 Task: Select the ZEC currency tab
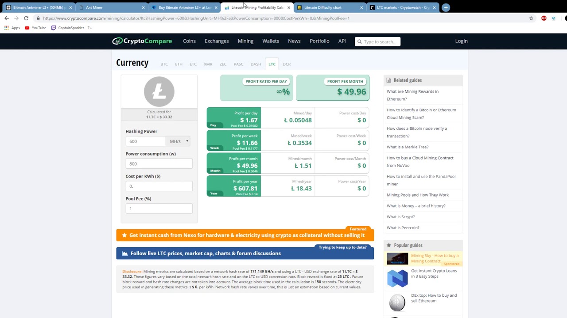click(223, 64)
